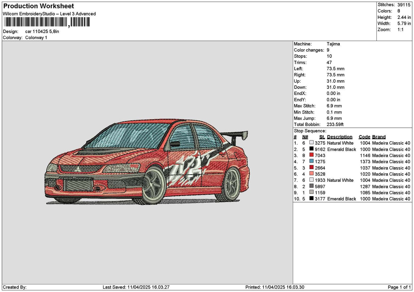Viewport: 414px width, 292px height.
Task: Click the white swatch in stop 7
Action: point(312,180)
